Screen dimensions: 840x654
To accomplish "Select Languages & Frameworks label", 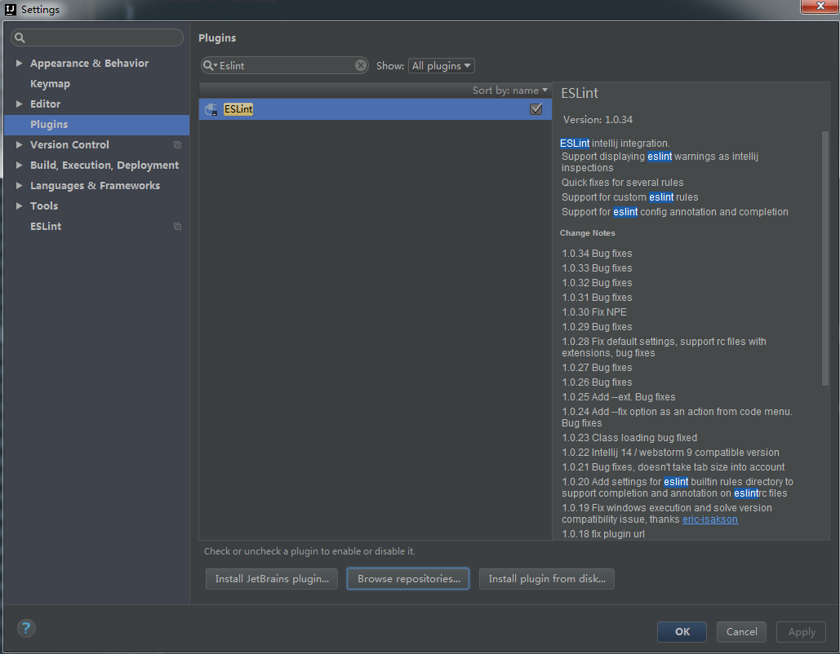I will pyautogui.click(x=95, y=186).
